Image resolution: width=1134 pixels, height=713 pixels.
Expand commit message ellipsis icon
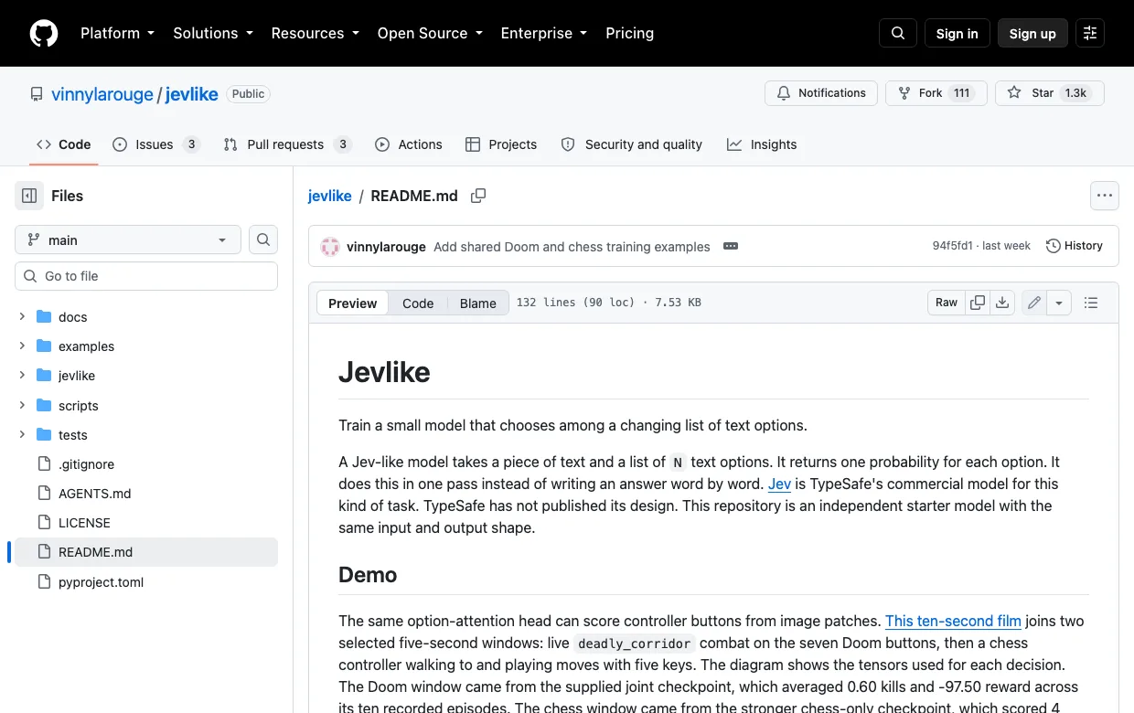(x=731, y=246)
